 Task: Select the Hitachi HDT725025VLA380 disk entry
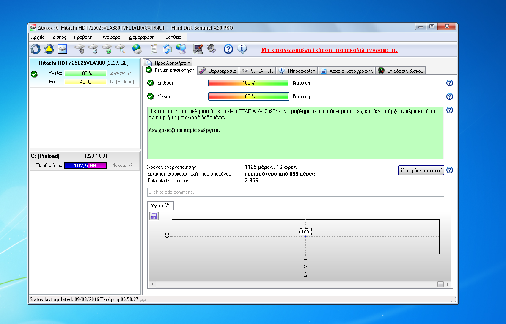tap(85, 73)
